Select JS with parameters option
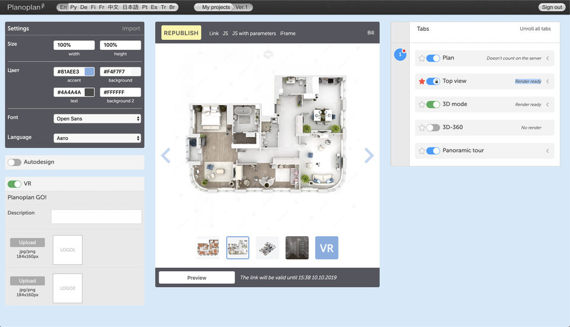The image size is (570, 327). pyautogui.click(x=254, y=33)
